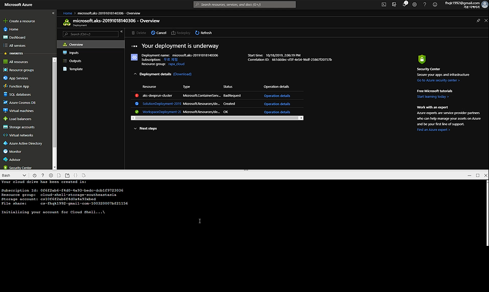Click scroll down arrow of sidebar scrollbar

click(55, 167)
